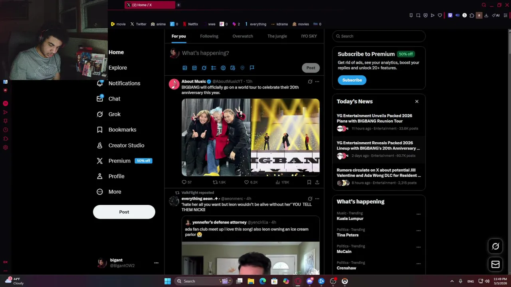511x287 pixels.
Task: Click the sidebar Post button
Action: (124, 212)
